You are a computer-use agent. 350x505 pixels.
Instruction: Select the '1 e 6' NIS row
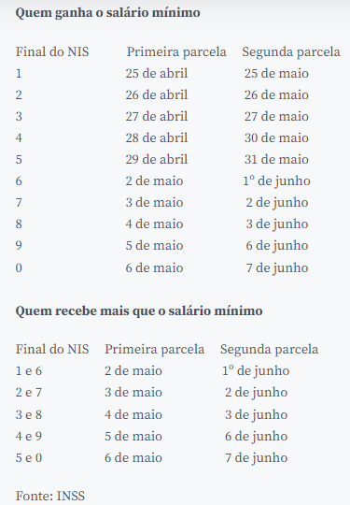click(x=29, y=371)
